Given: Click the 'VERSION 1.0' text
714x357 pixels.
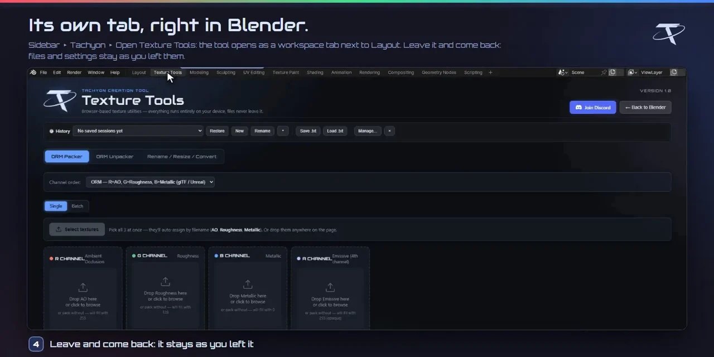Looking at the screenshot, I should click(655, 91).
